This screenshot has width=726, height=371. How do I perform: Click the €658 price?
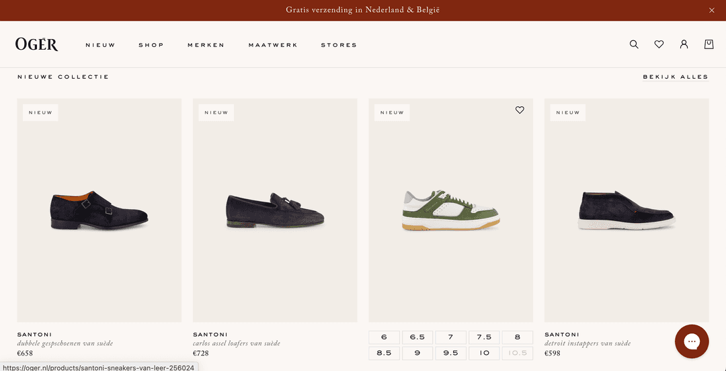tap(25, 354)
